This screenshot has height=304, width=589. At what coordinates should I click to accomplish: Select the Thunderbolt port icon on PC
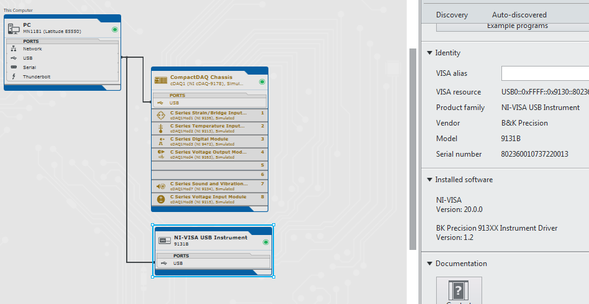click(14, 76)
